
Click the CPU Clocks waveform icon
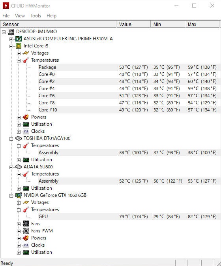26,131
